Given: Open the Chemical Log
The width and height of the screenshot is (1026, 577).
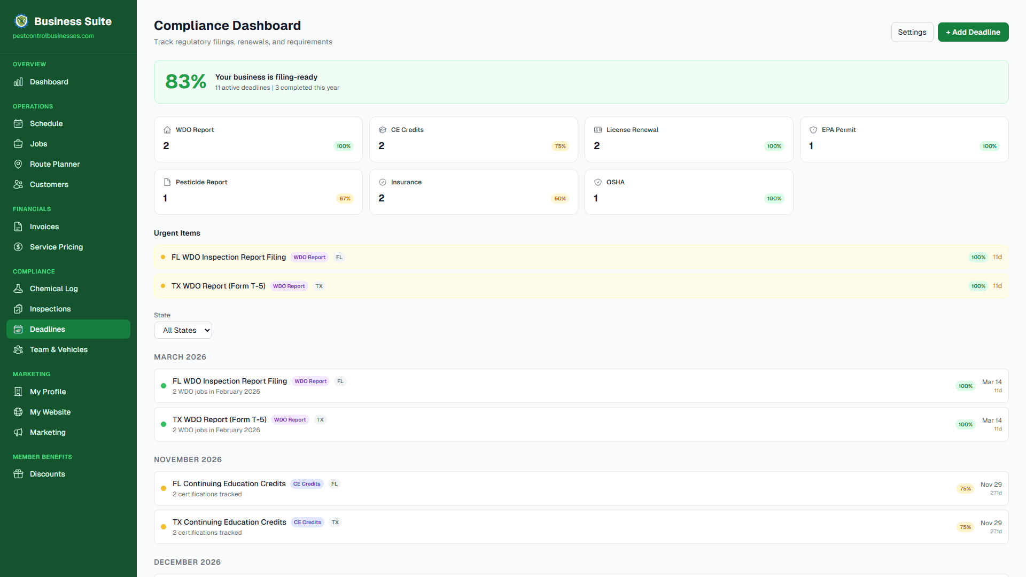Looking at the screenshot, I should [x=53, y=288].
